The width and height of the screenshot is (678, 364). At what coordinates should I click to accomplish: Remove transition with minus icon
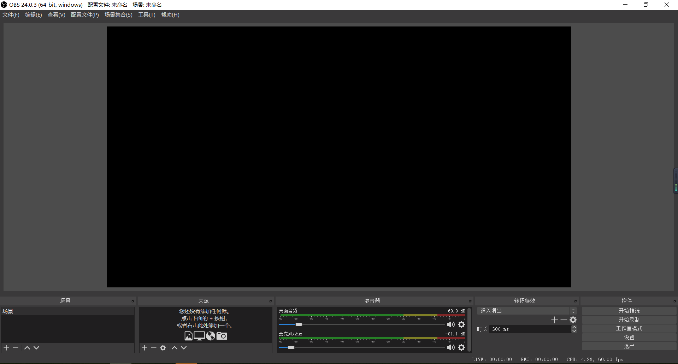coord(564,320)
